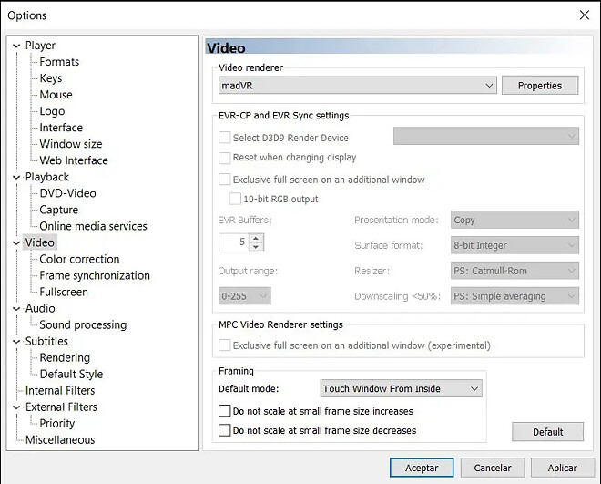Viewport: 601px width, 484px height.
Task: Go to Frame synchronization settings
Action: coord(95,275)
